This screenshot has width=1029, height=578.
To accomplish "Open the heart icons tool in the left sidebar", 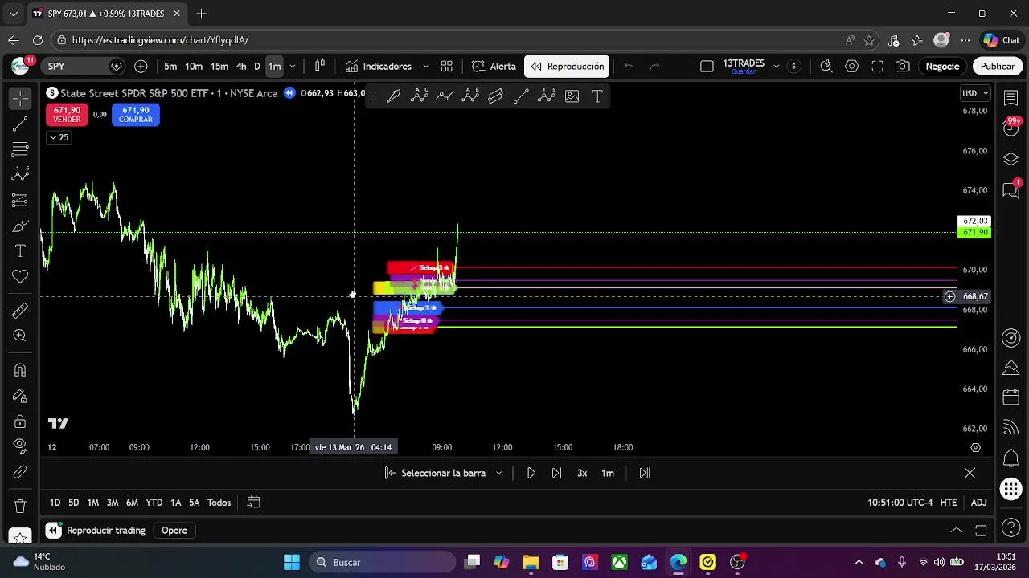I will tap(20, 277).
